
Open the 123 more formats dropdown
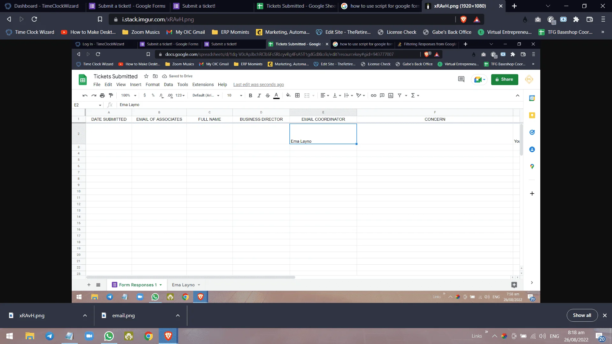click(180, 96)
